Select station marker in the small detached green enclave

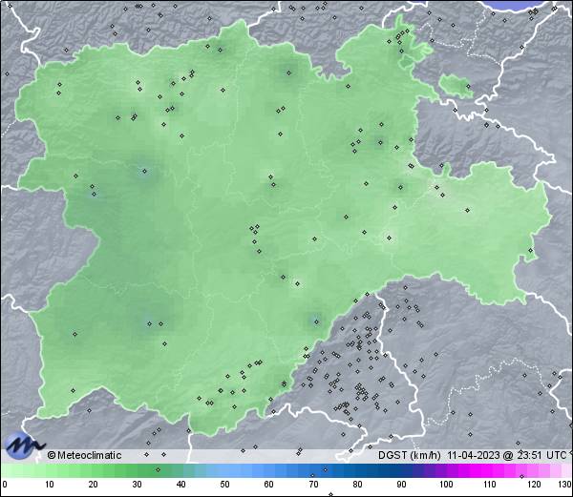(x=468, y=87)
